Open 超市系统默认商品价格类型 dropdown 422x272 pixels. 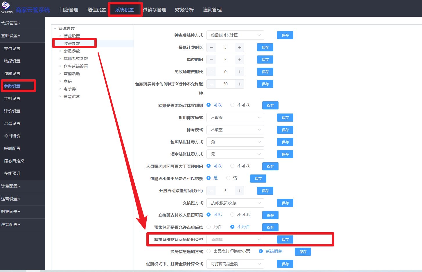(235, 239)
